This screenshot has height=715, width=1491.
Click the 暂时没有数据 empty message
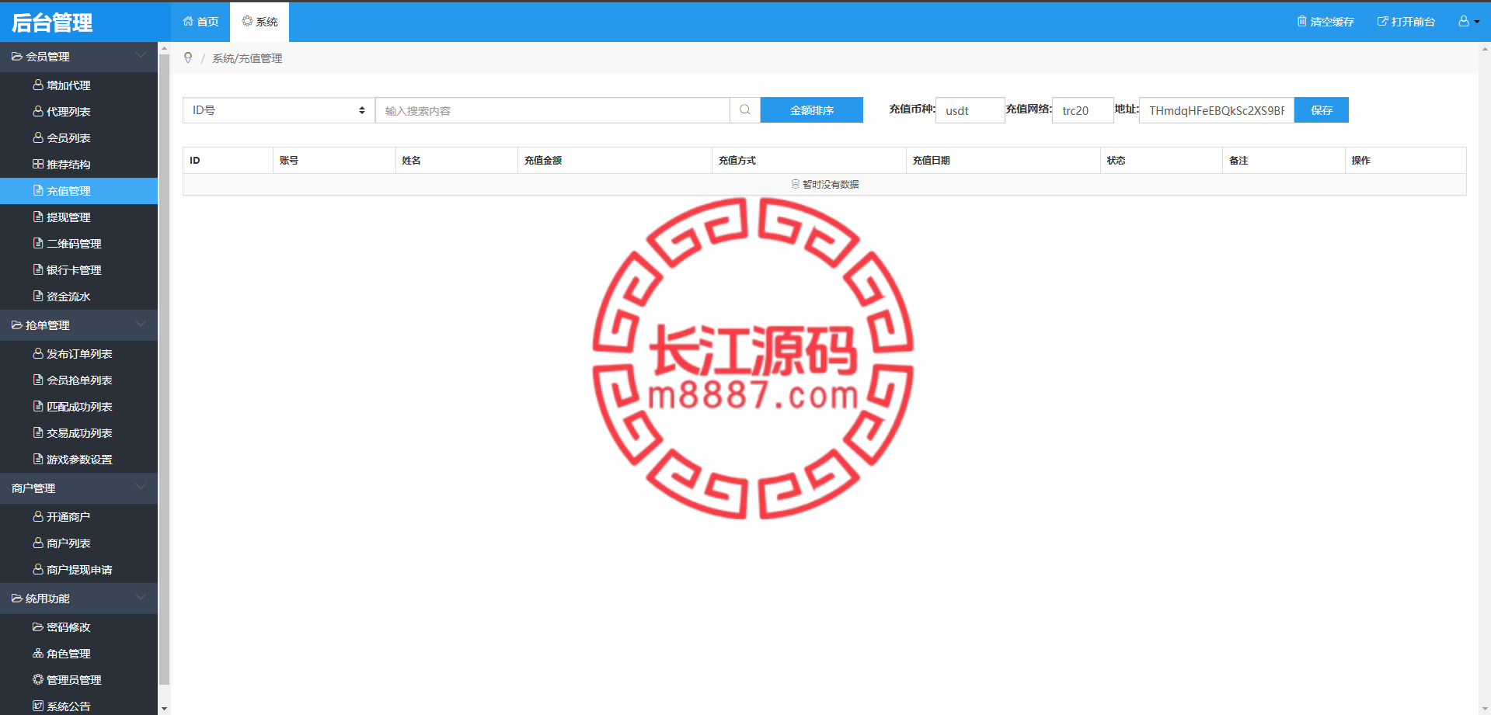[x=825, y=184]
